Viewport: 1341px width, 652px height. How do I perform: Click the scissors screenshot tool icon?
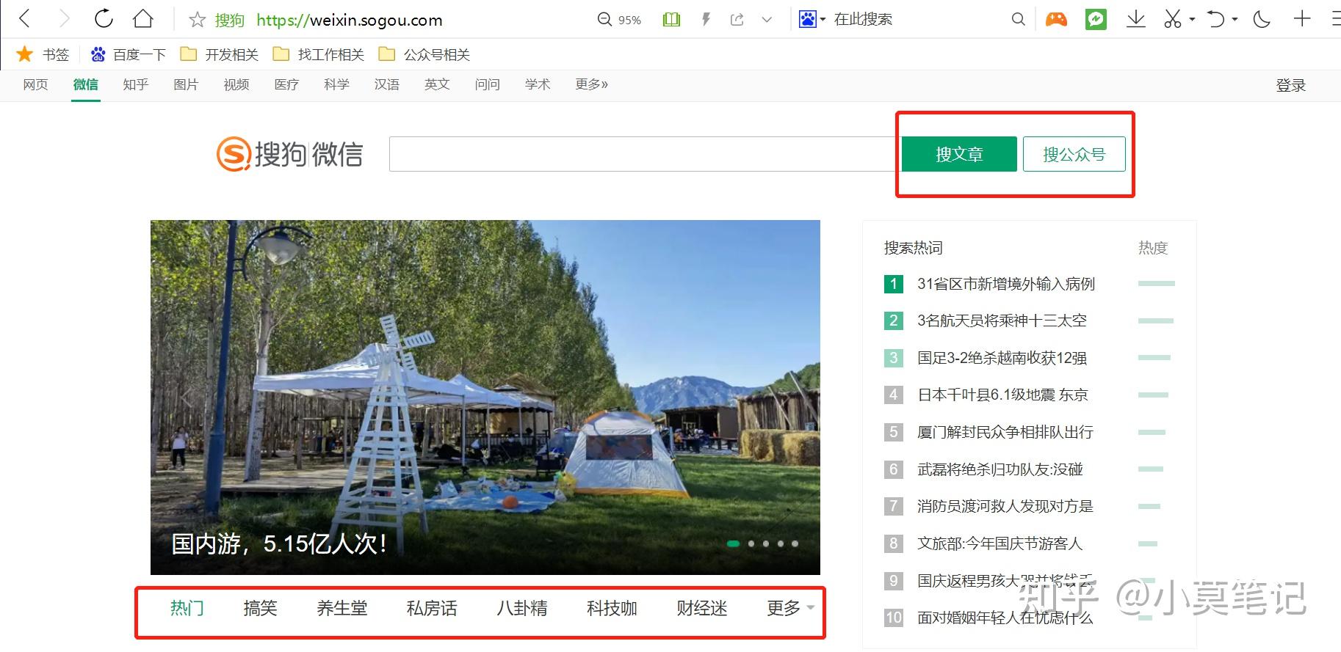coord(1173,19)
